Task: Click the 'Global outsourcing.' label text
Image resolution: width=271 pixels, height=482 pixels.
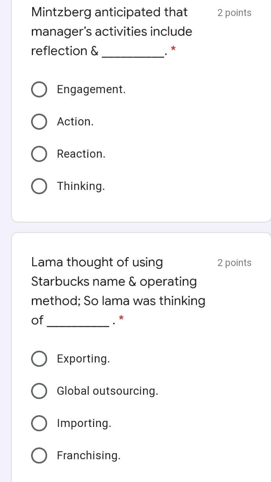Action: [108, 391]
